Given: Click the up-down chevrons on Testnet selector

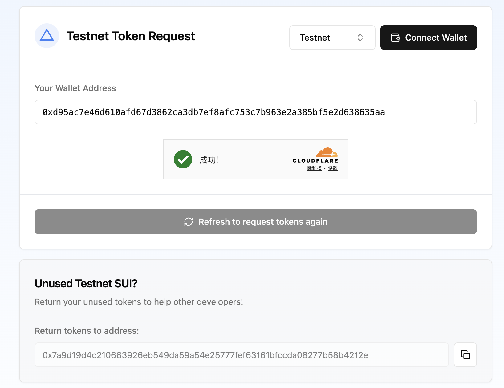Looking at the screenshot, I should click(360, 38).
